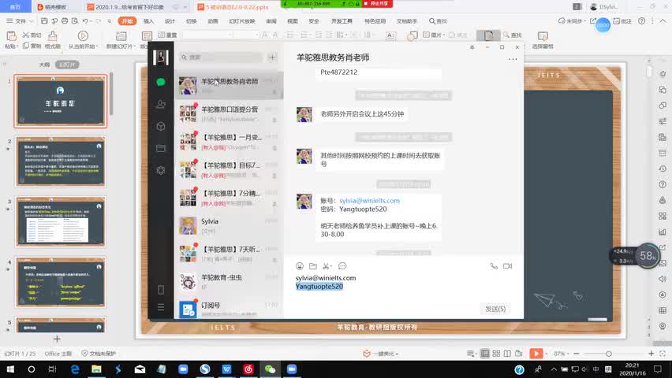
Task: Open WeChat icon in Windows taskbar
Action: (x=270, y=369)
